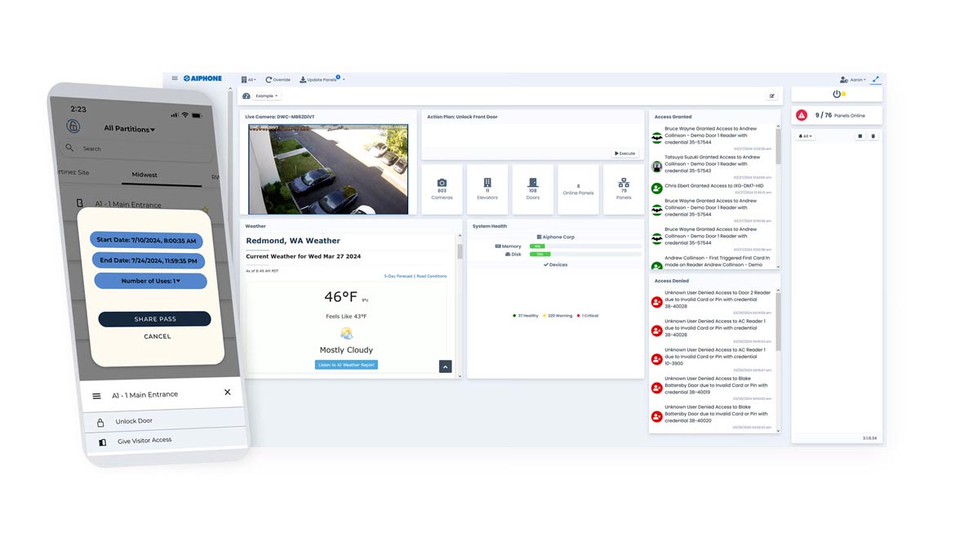This screenshot has height=537, width=955.
Task: Expand the Devices section in System Health
Action: pyautogui.click(x=556, y=265)
